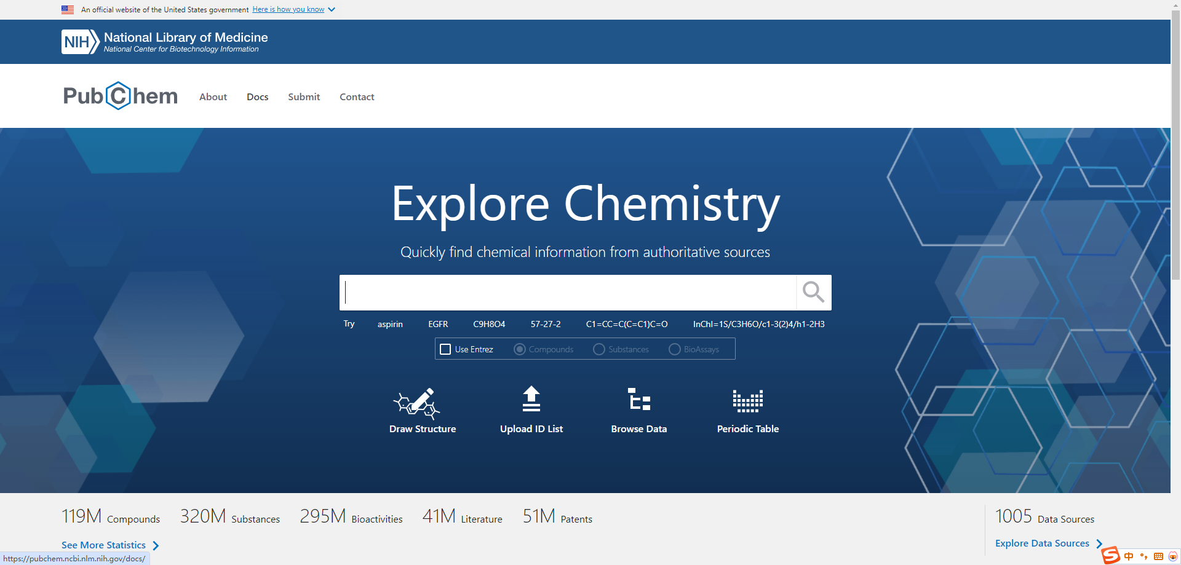Screen dimensions: 1181x565
Task: Click the Explore Data Sources chevron arrow
Action: pos(1099,543)
